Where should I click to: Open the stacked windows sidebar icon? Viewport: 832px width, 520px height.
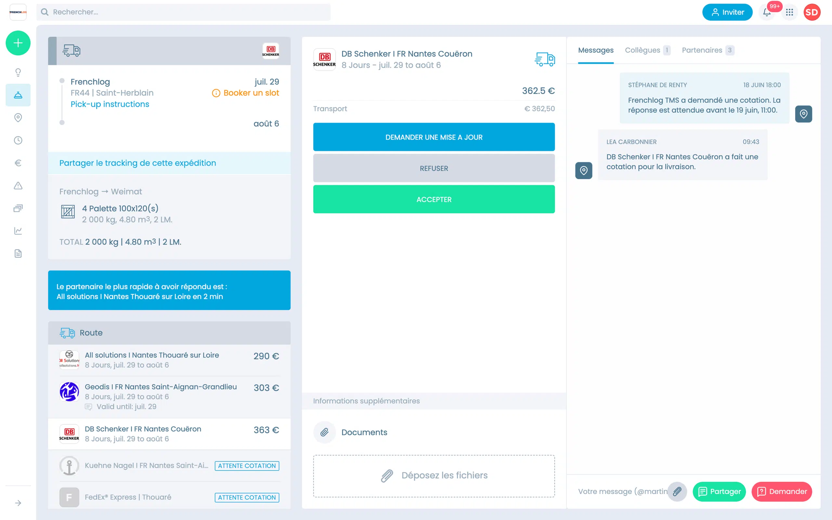click(18, 208)
